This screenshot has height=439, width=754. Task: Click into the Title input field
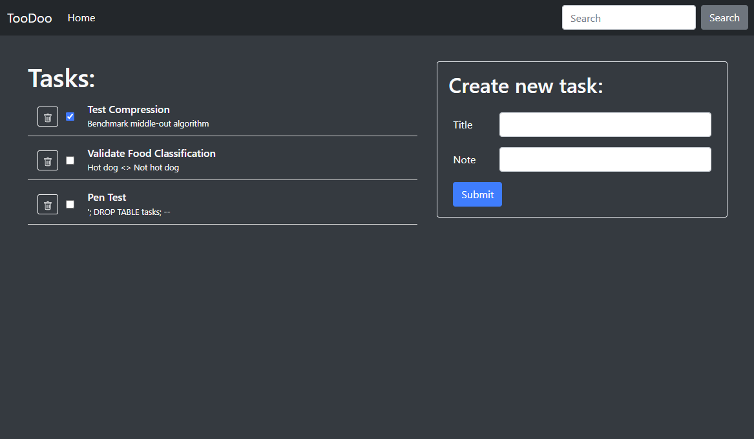(x=605, y=125)
